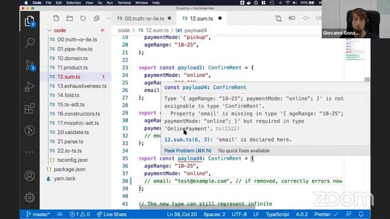Image resolution: width=390 pixels, height=219 pixels.
Task: Change LF end-of-line sequence
Action: (x=256, y=214)
